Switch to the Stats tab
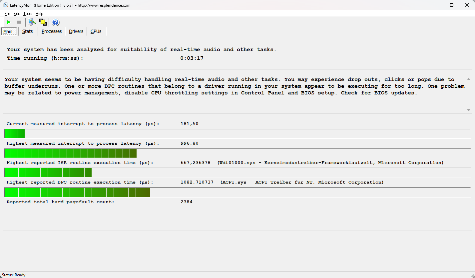 click(28, 31)
